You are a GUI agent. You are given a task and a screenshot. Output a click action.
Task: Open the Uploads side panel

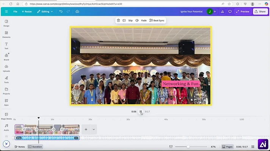[x=6, y=68]
